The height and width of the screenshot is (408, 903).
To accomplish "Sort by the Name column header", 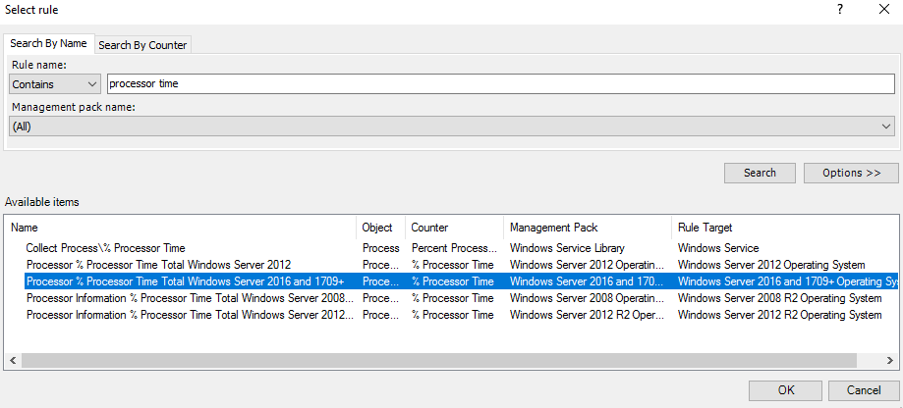I will [180, 228].
